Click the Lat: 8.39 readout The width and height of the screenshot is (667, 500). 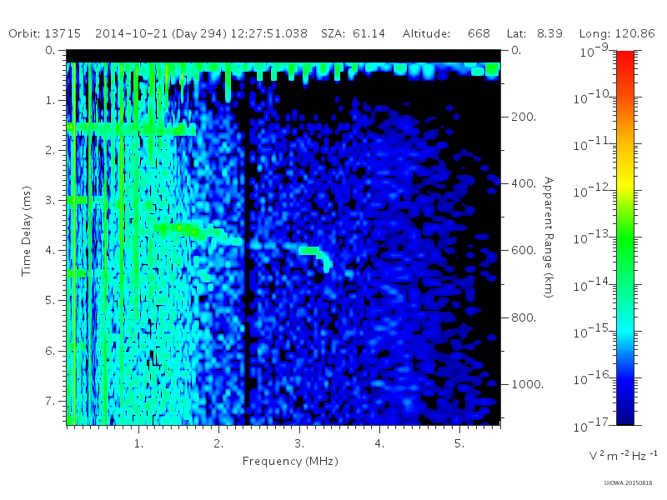coord(534,33)
